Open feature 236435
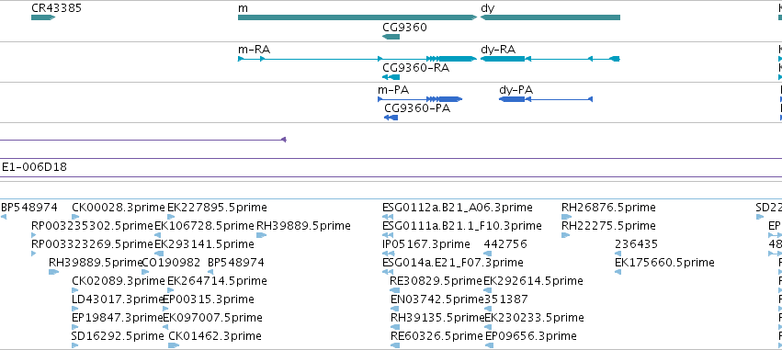782x350 pixels. 637,244
